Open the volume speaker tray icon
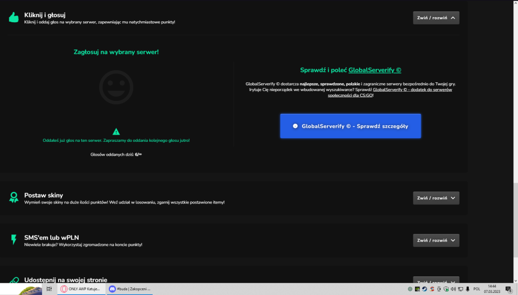518x295 pixels. click(x=453, y=289)
